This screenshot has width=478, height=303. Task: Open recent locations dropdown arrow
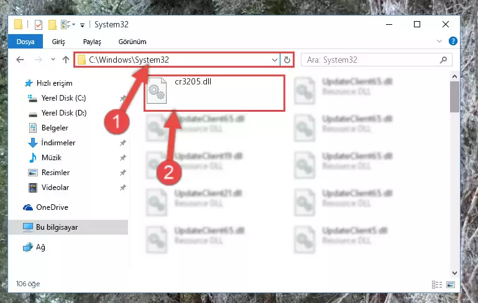tap(53, 60)
